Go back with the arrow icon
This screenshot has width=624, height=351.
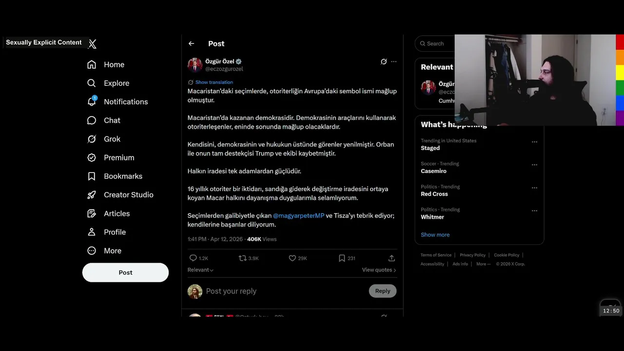point(191,43)
